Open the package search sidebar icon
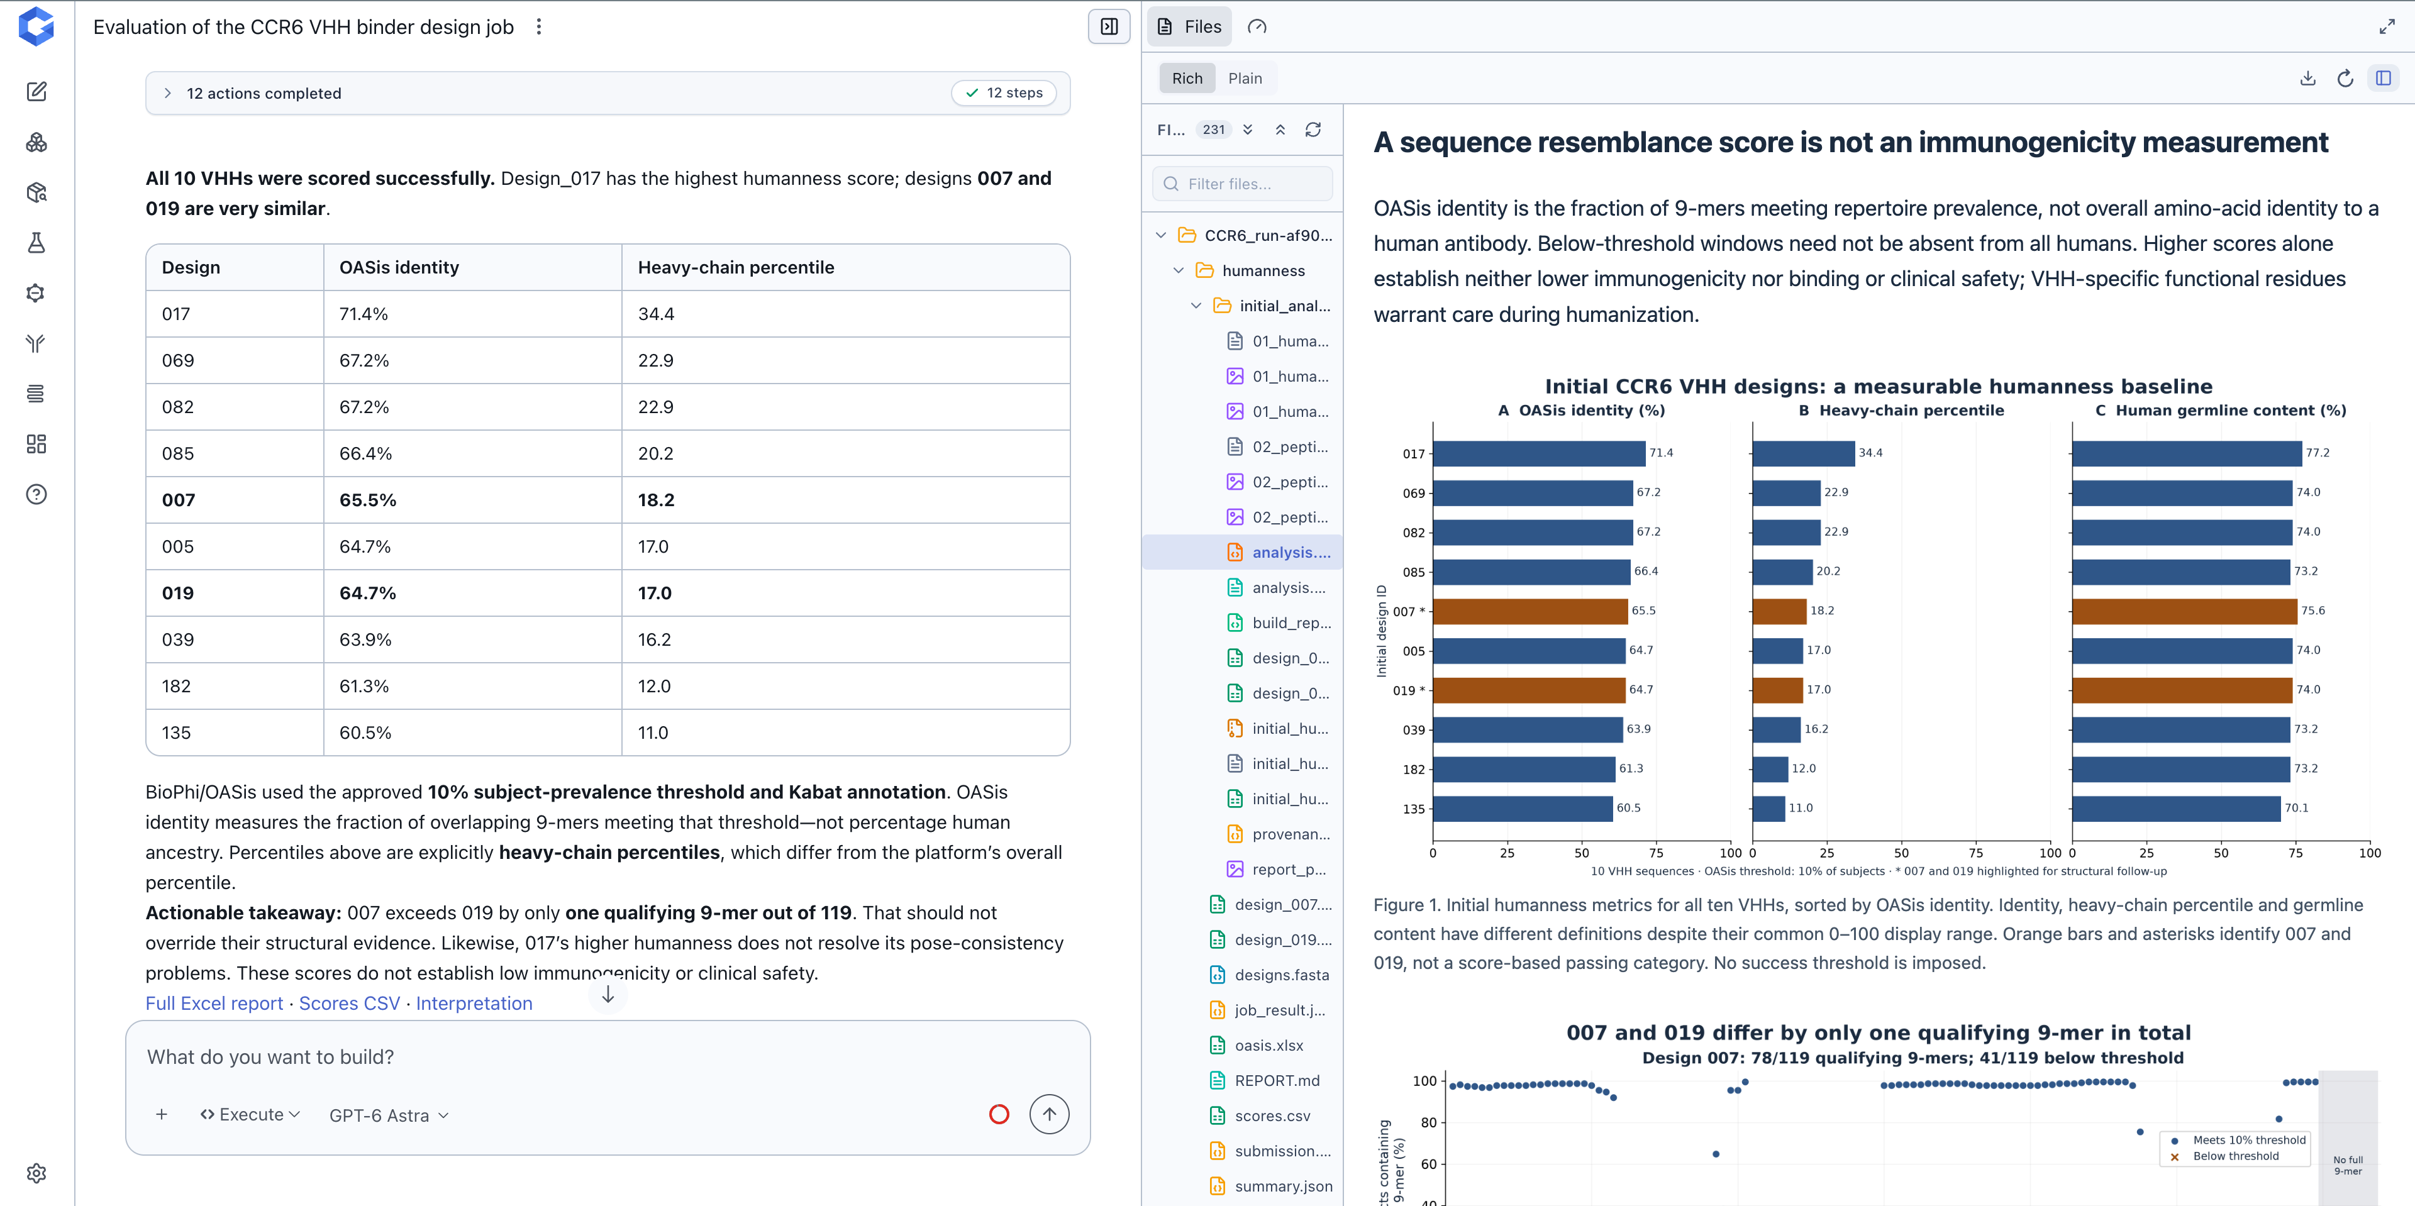This screenshot has width=2415, height=1206. 36,192
